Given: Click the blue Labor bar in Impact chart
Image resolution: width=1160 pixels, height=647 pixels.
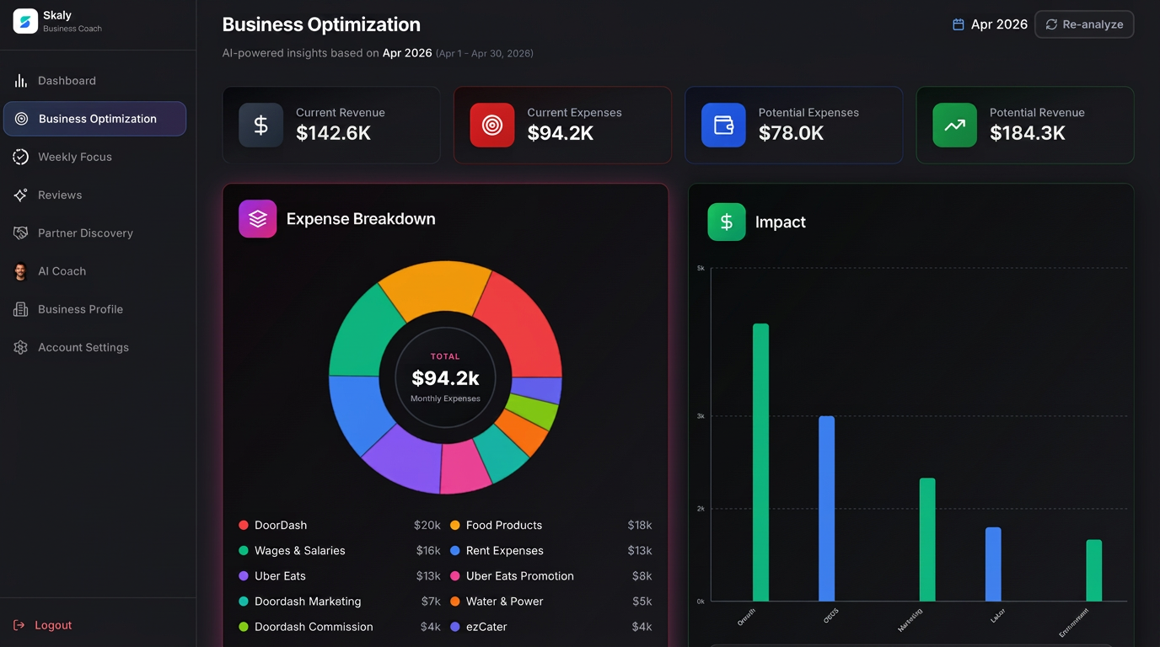Looking at the screenshot, I should coord(993,564).
